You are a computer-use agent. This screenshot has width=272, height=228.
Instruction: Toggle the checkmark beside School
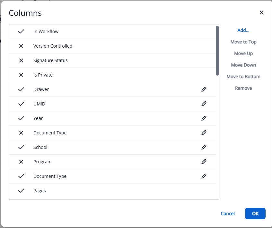tap(21, 147)
